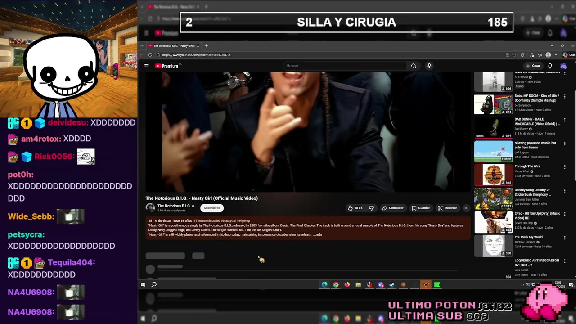Open the Windows Start menu
Screen dimensions: 576x324
point(143,284)
